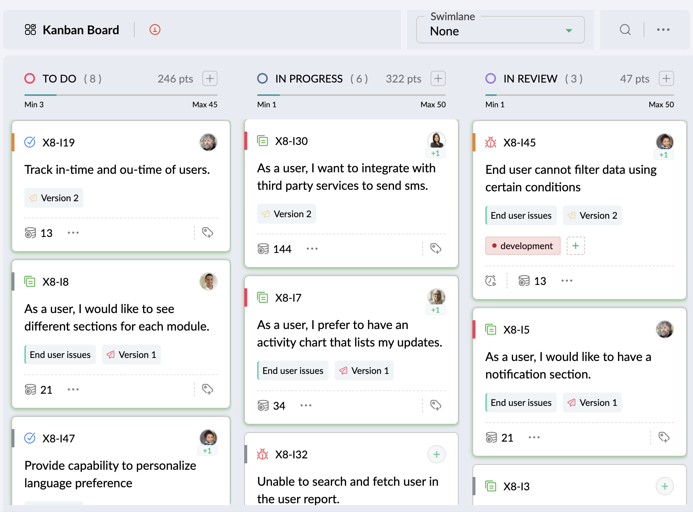Expand more options on card X8-I8

(x=73, y=390)
